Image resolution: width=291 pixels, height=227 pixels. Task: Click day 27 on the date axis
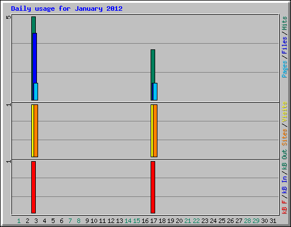[x=239, y=221]
